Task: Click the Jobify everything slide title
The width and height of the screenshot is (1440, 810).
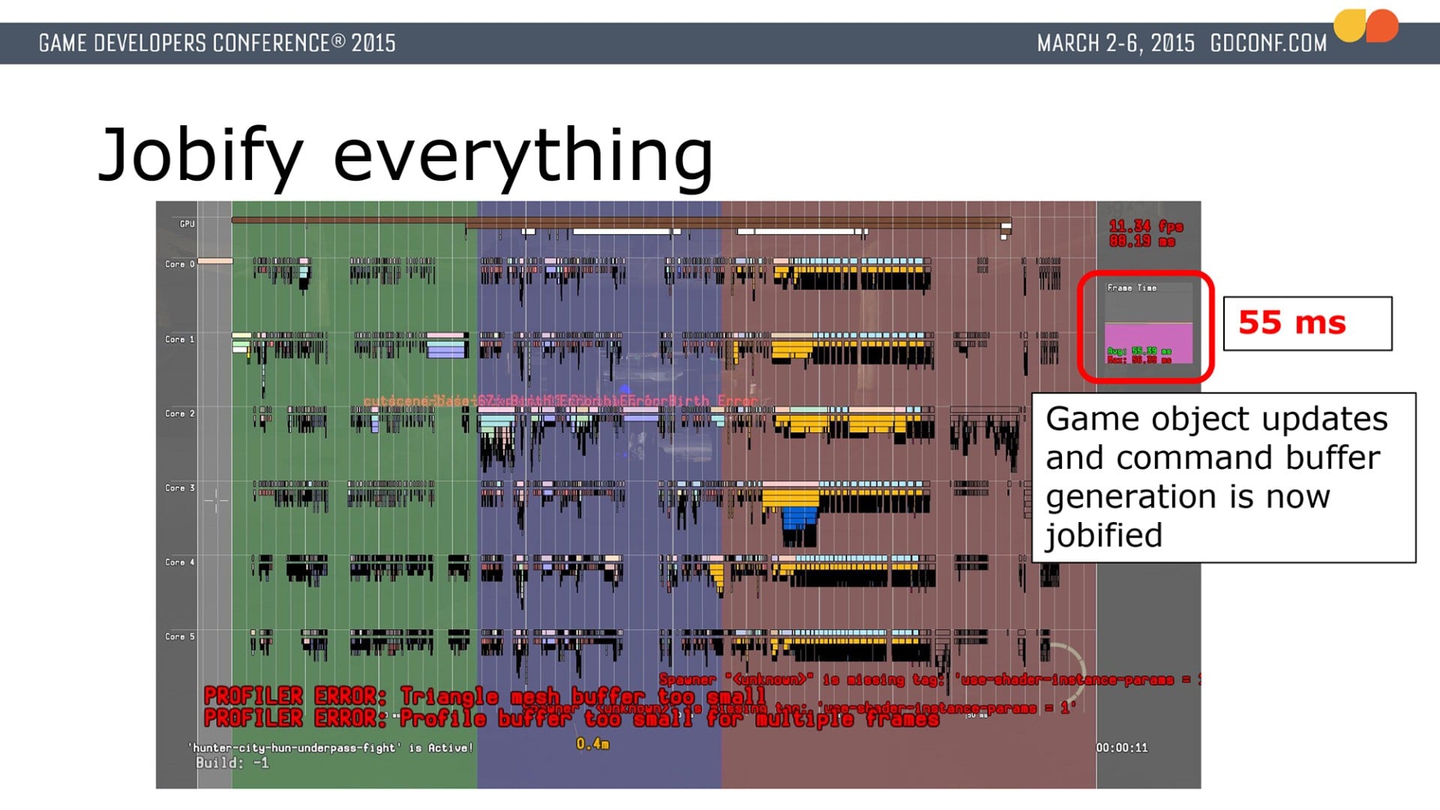Action: (405, 154)
